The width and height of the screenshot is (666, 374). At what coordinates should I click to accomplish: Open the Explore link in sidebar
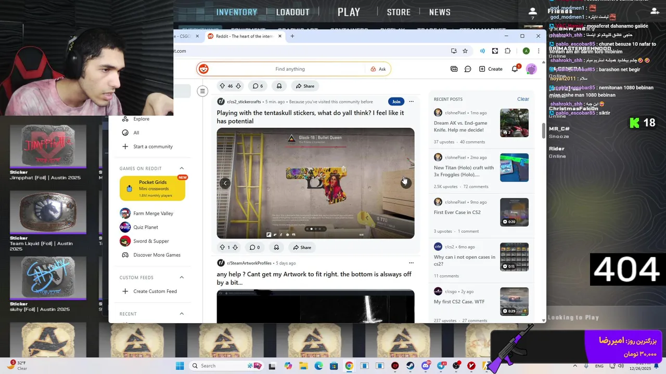pos(141,119)
